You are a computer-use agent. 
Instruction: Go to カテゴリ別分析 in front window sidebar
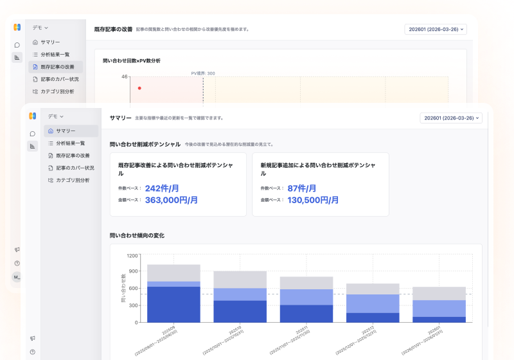[71, 180]
